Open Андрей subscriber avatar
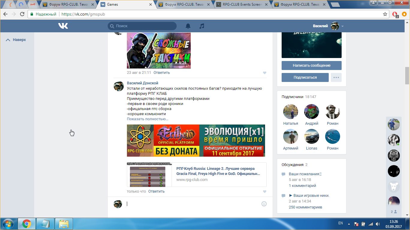 tap(311, 112)
